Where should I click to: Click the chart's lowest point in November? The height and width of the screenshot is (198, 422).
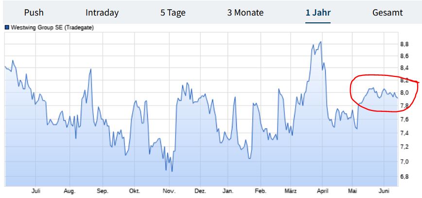[172, 171]
